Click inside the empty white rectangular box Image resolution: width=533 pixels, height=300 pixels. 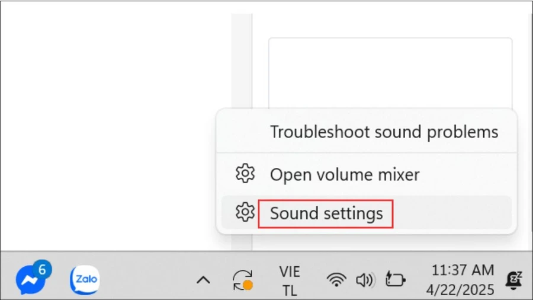click(390, 73)
